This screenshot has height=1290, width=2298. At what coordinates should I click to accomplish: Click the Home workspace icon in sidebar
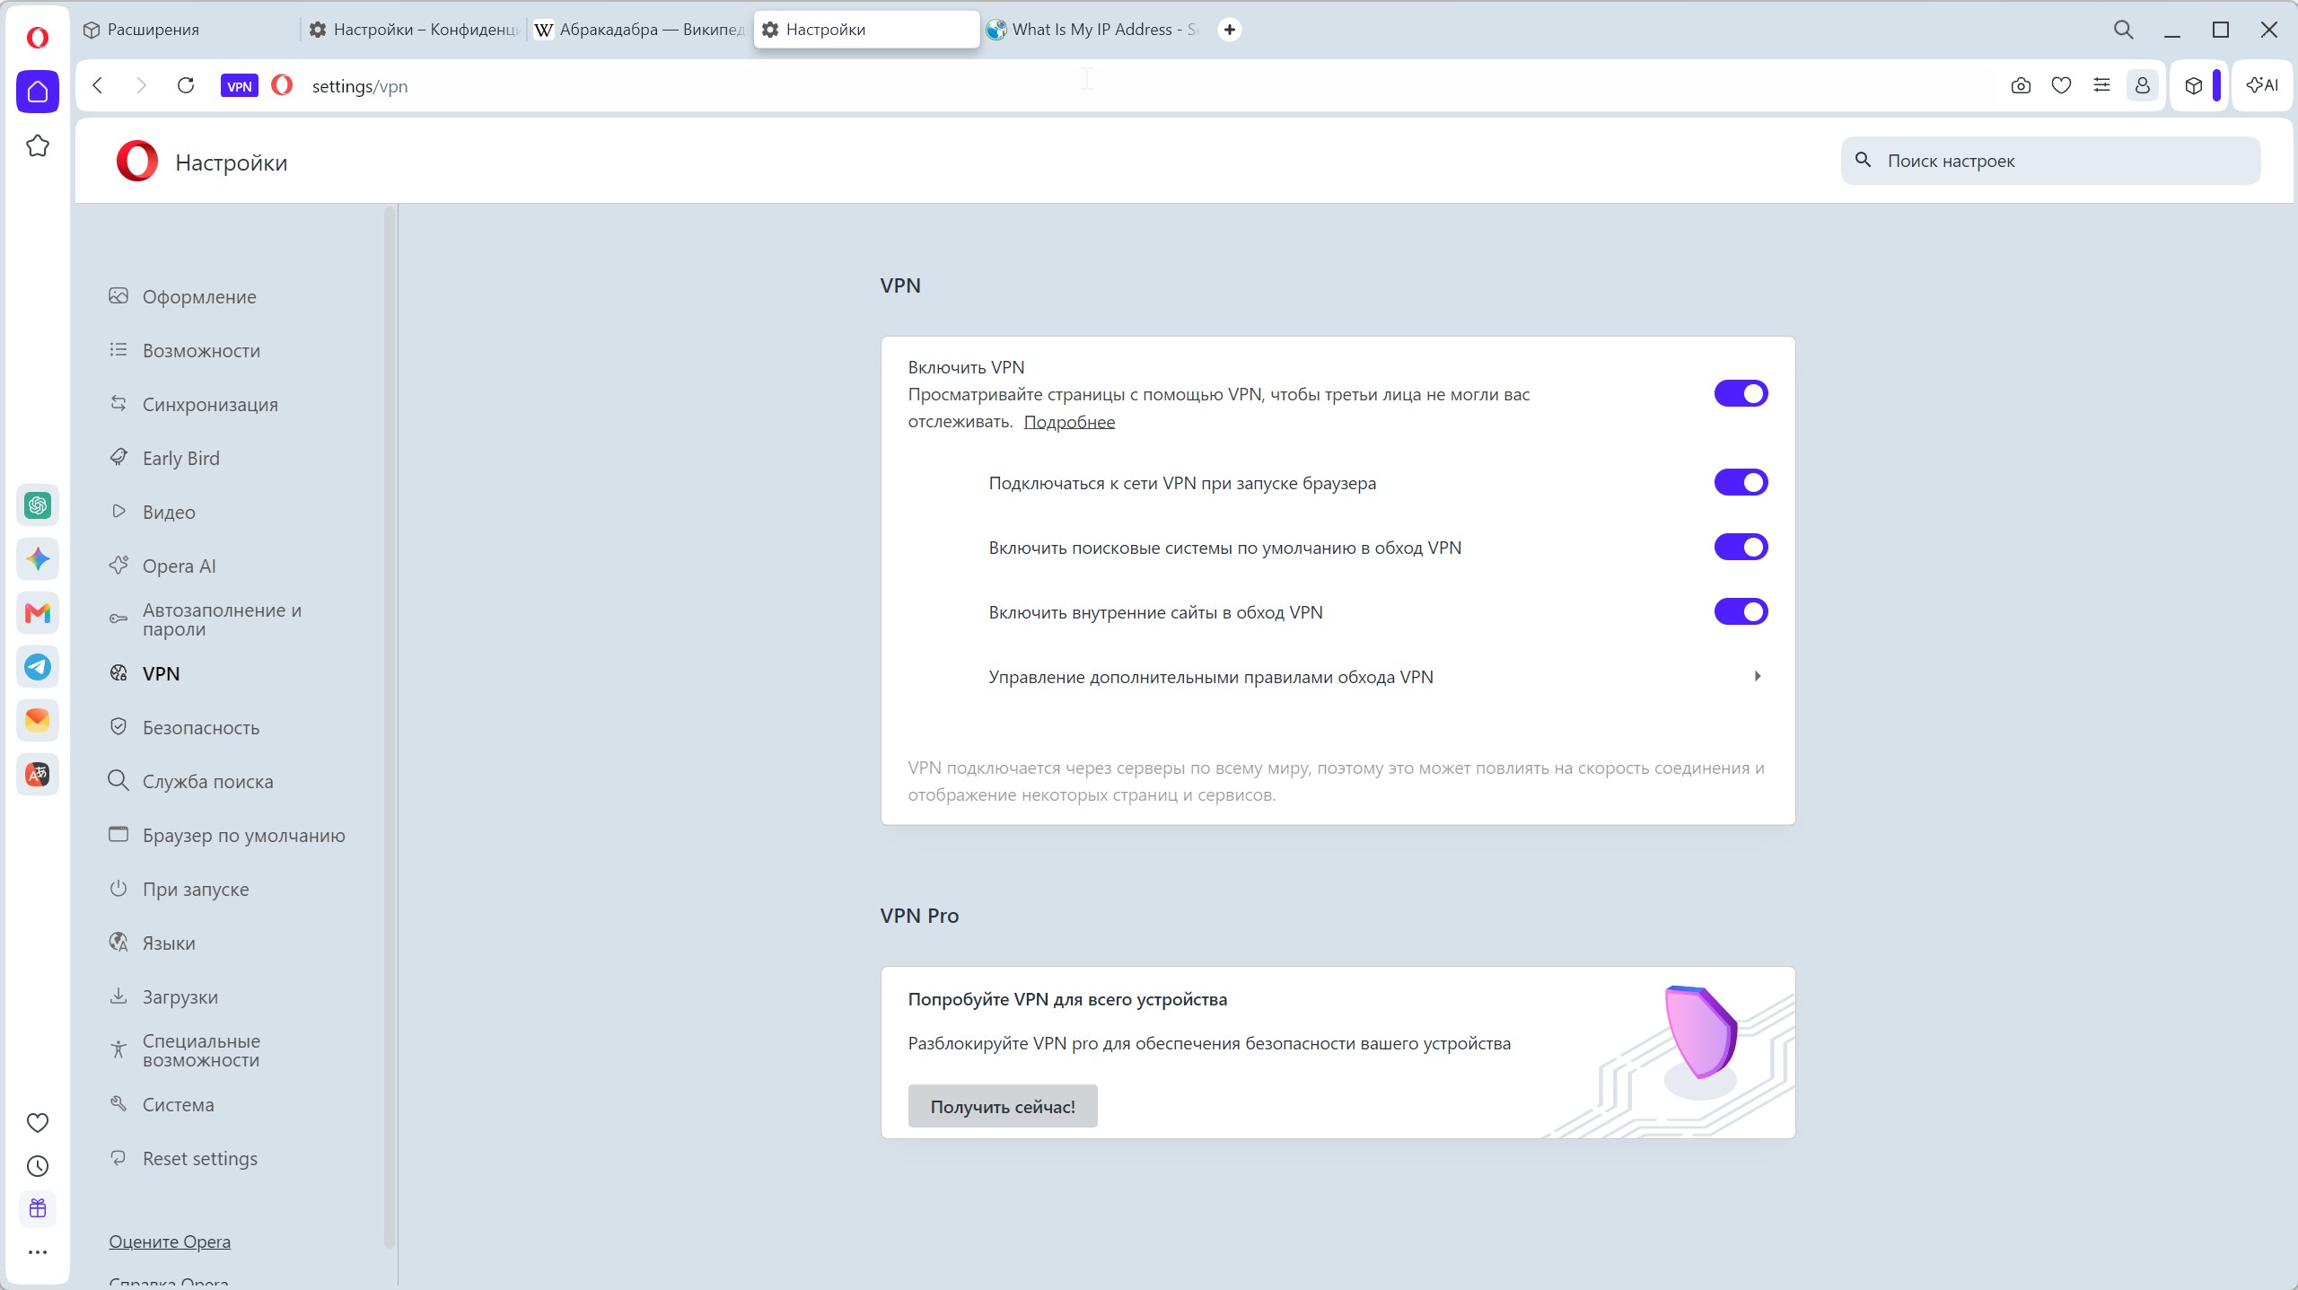pos(38,92)
